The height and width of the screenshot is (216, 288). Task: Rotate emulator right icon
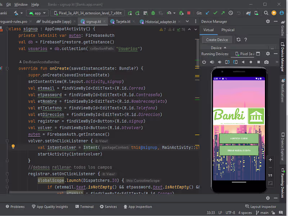point(235,62)
